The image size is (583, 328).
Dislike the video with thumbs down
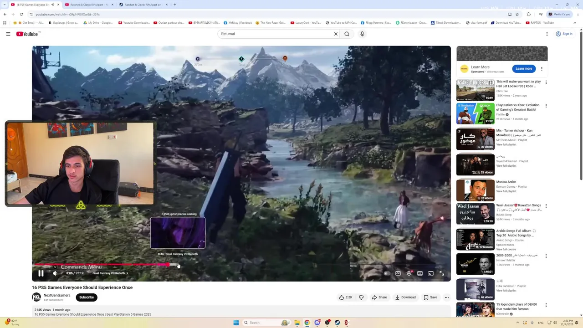click(361, 297)
